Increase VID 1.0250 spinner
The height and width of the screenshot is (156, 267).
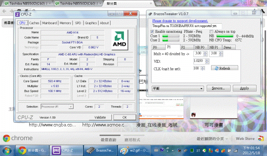coord(207,60)
